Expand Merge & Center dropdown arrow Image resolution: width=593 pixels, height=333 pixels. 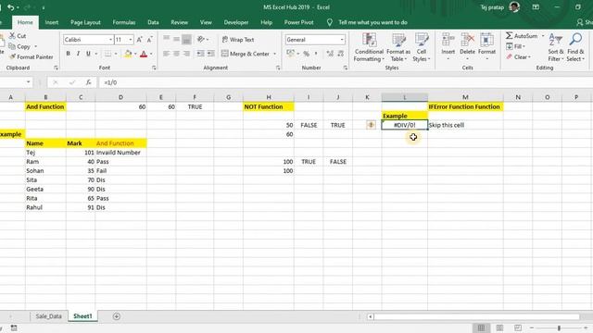pos(274,54)
